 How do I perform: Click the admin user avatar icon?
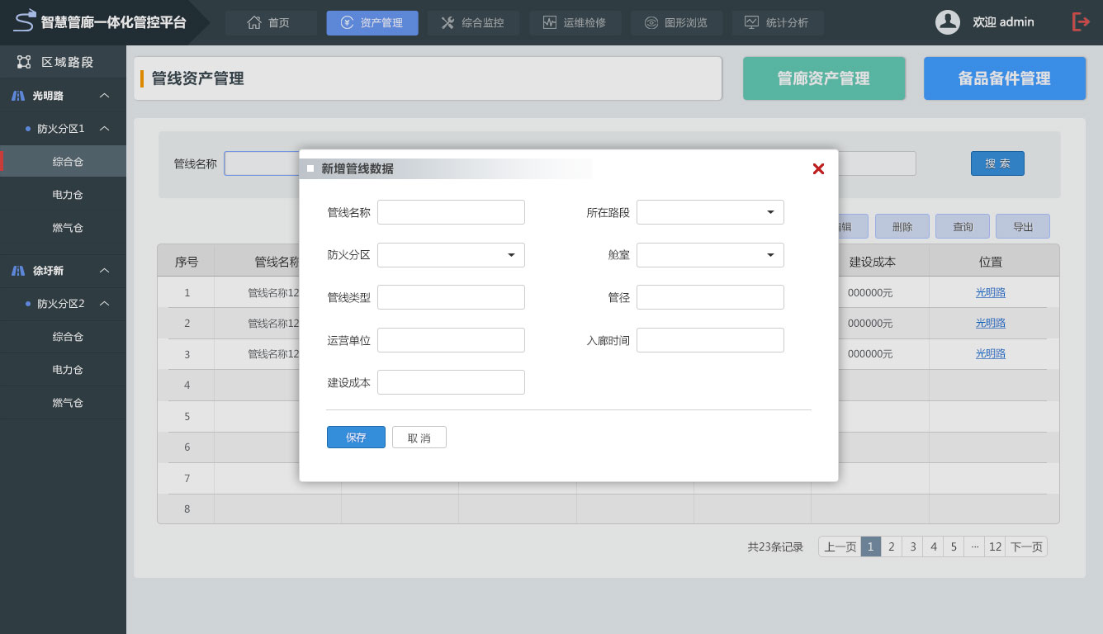(947, 22)
